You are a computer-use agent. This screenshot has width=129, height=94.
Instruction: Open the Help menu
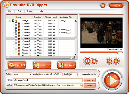coord(41,11)
